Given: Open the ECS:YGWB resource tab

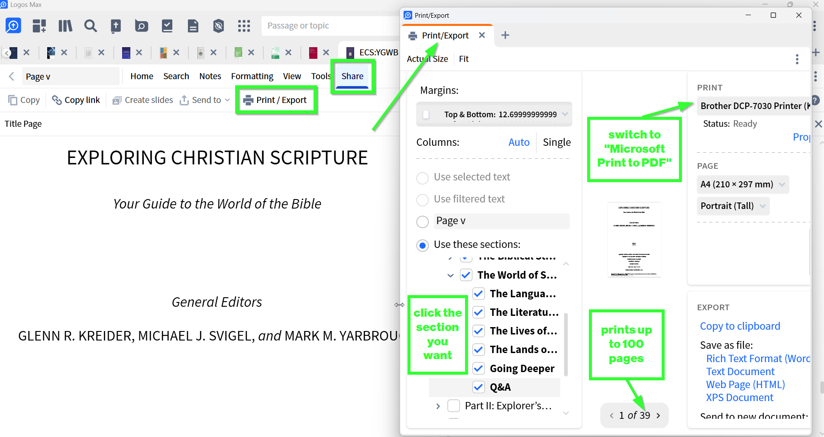Looking at the screenshot, I should (x=373, y=53).
